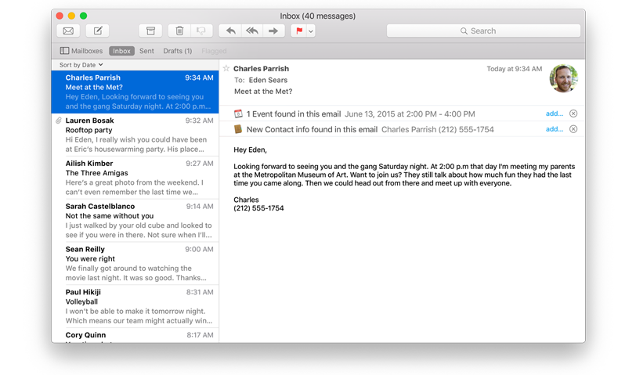Image resolution: width=636 pixels, height=375 pixels.
Task: Dismiss the contact info banner
Action: pos(573,129)
